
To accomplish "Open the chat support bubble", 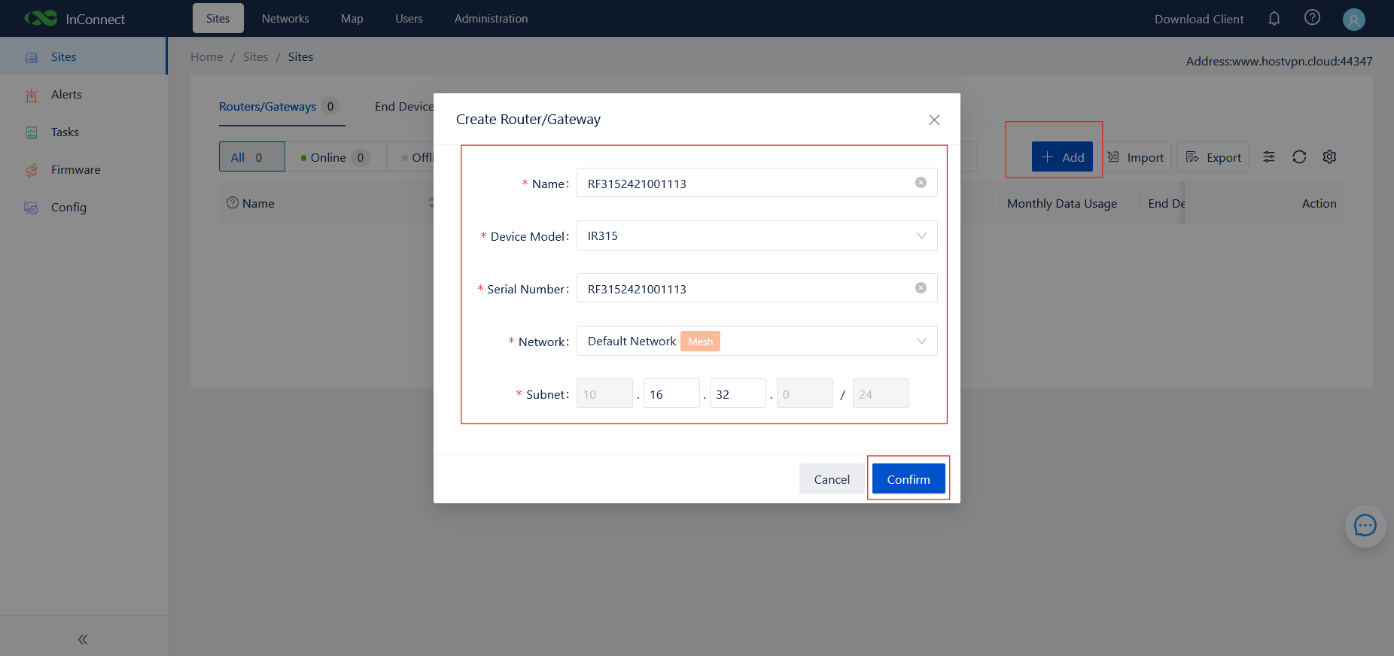I will [1365, 525].
